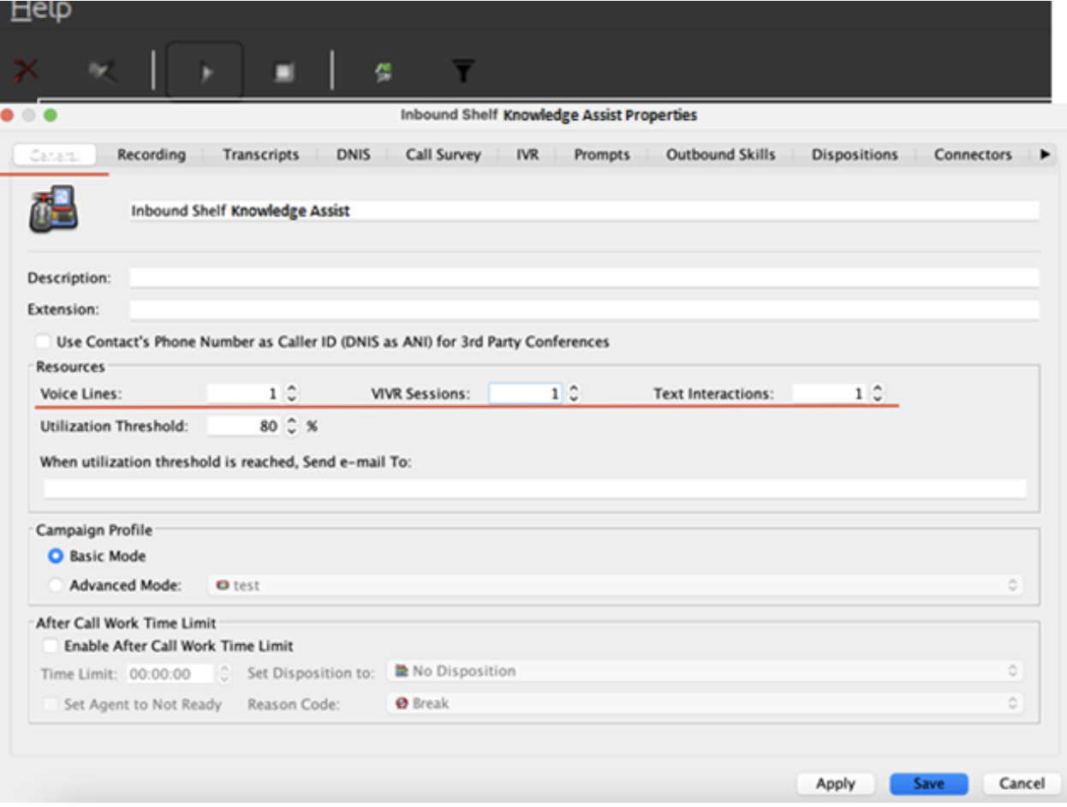Click the red close window button
The image size is (1067, 807).
point(9,115)
